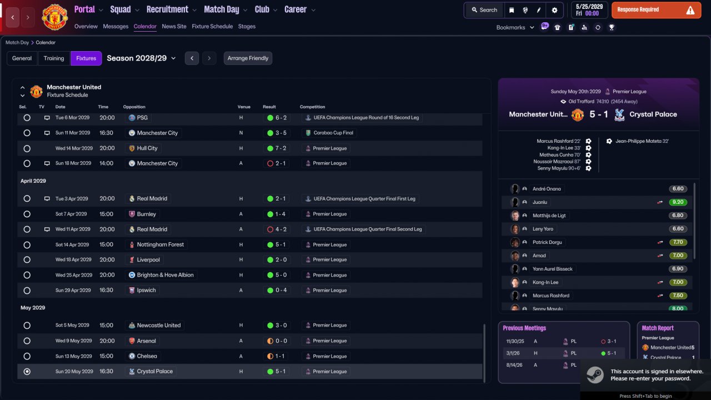This screenshot has height=400, width=711.
Task: Select the Hull City fixture radio button
Action: point(27,148)
